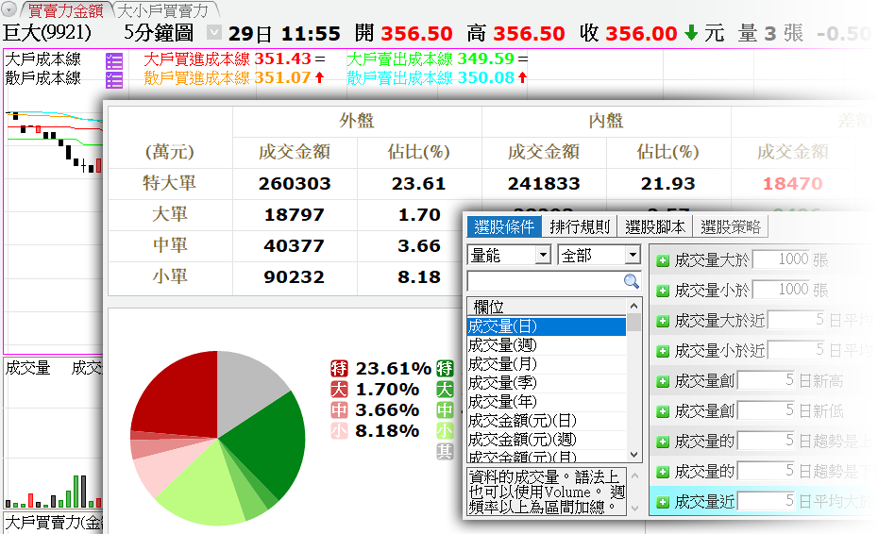The height and width of the screenshot is (534, 878).
Task: Switch to the 大小戶買賣力 tab
Action: tap(163, 10)
